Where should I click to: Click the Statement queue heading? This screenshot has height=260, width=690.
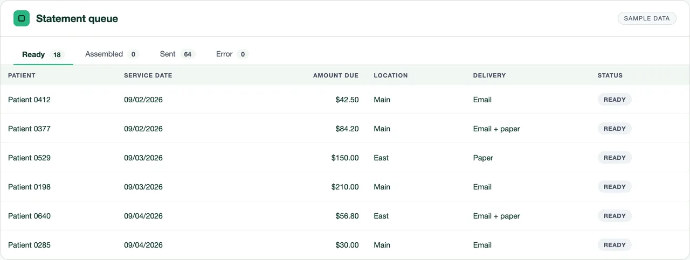(77, 18)
